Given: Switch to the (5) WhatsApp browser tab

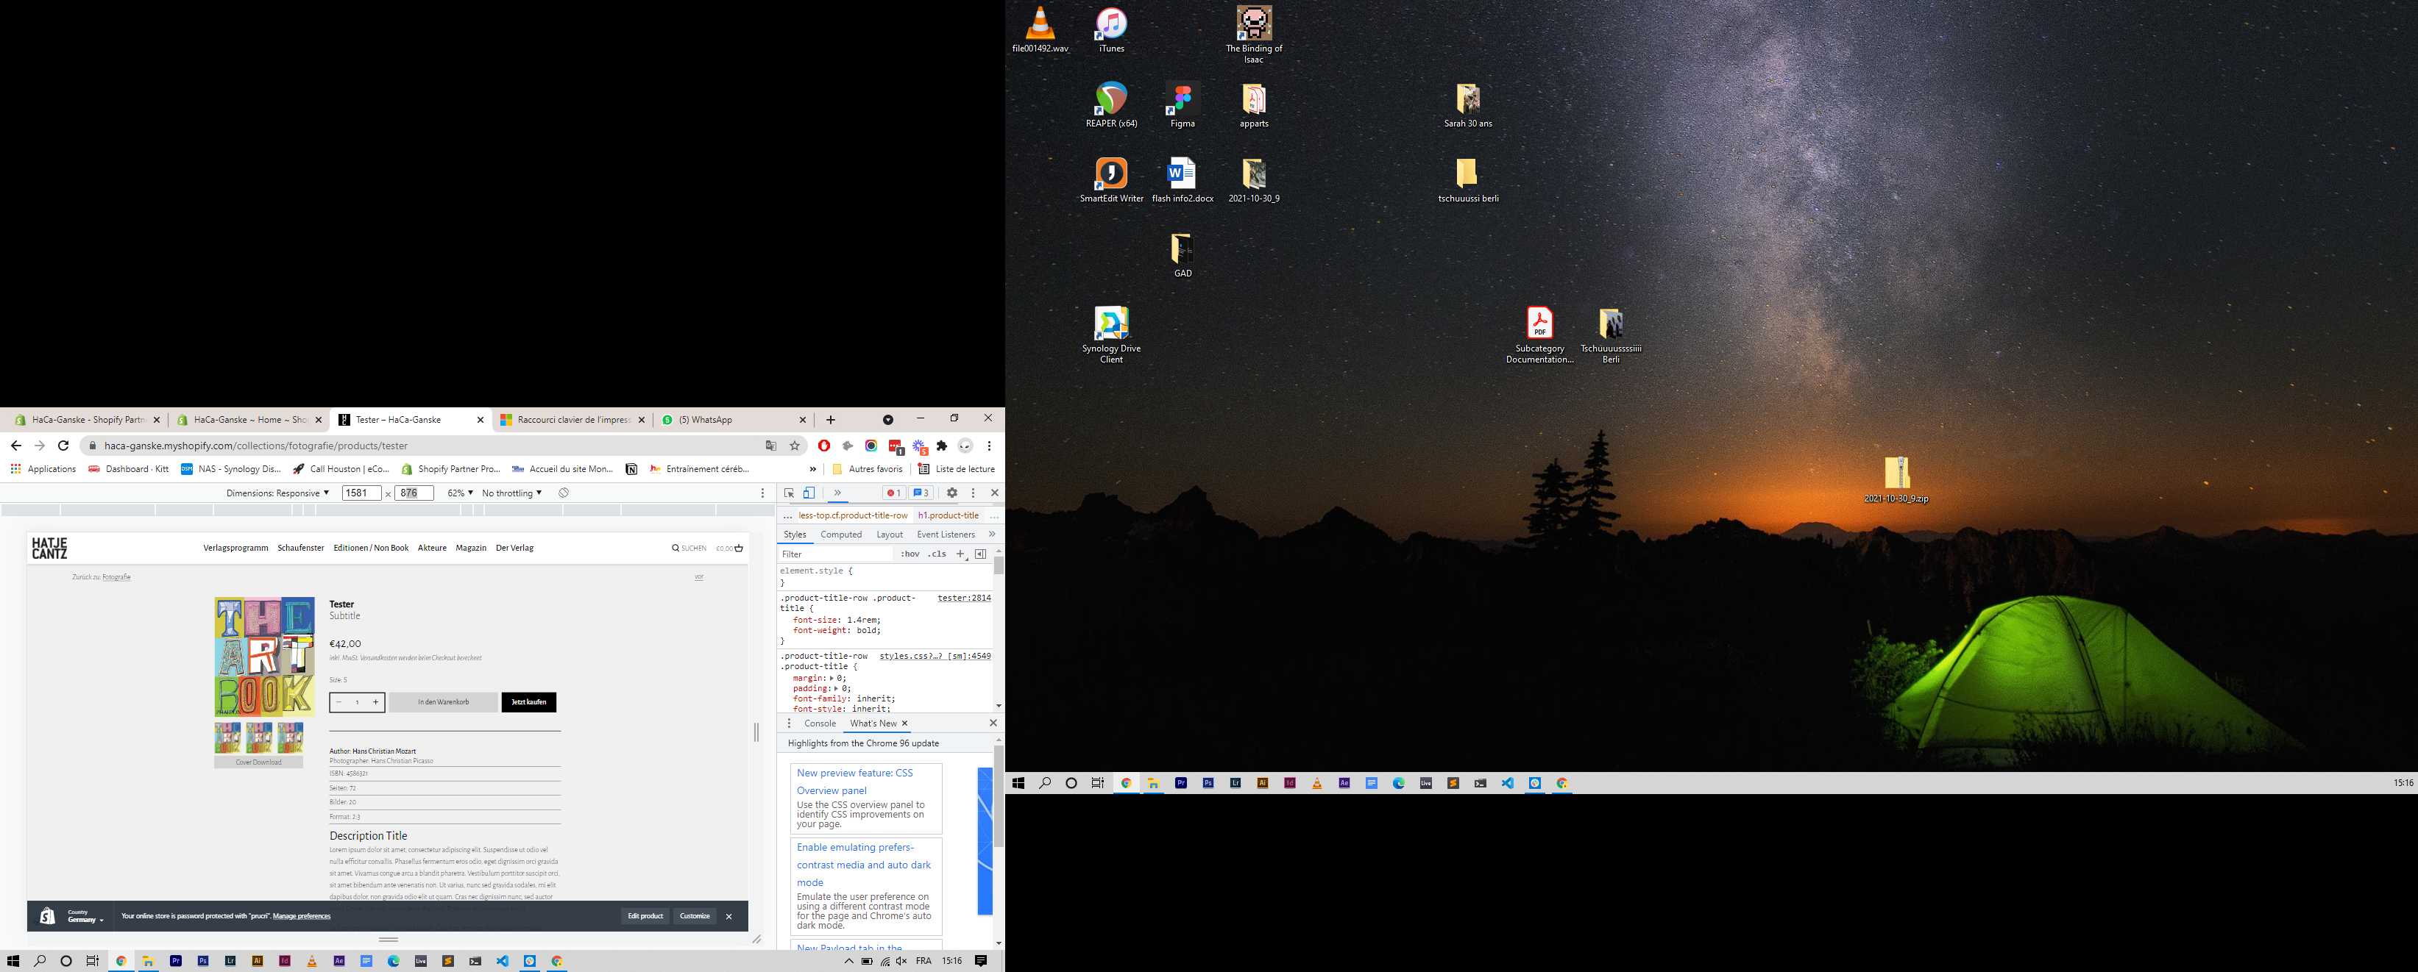Looking at the screenshot, I should 732,419.
